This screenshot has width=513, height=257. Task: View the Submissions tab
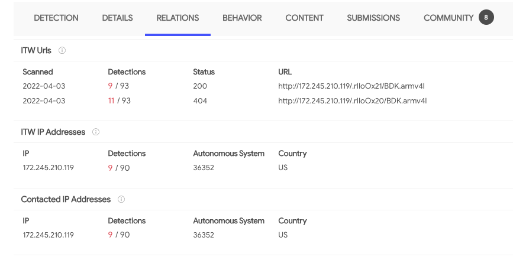click(x=373, y=18)
